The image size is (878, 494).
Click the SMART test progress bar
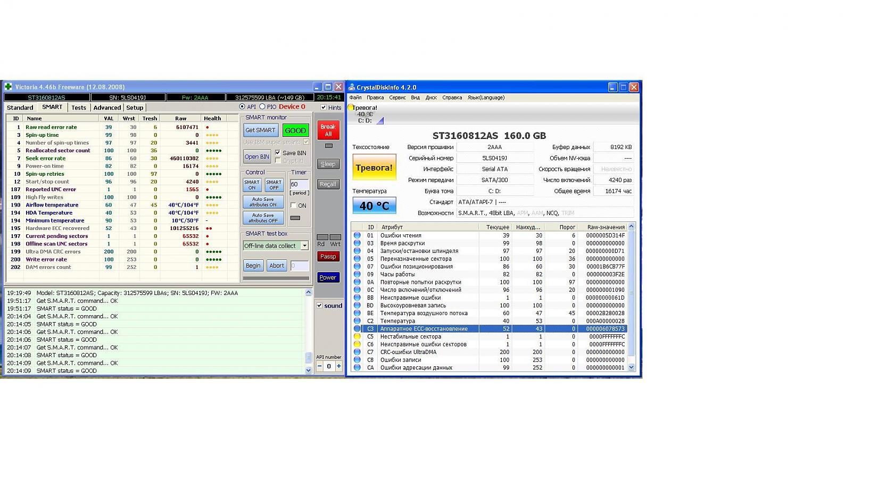point(276,278)
